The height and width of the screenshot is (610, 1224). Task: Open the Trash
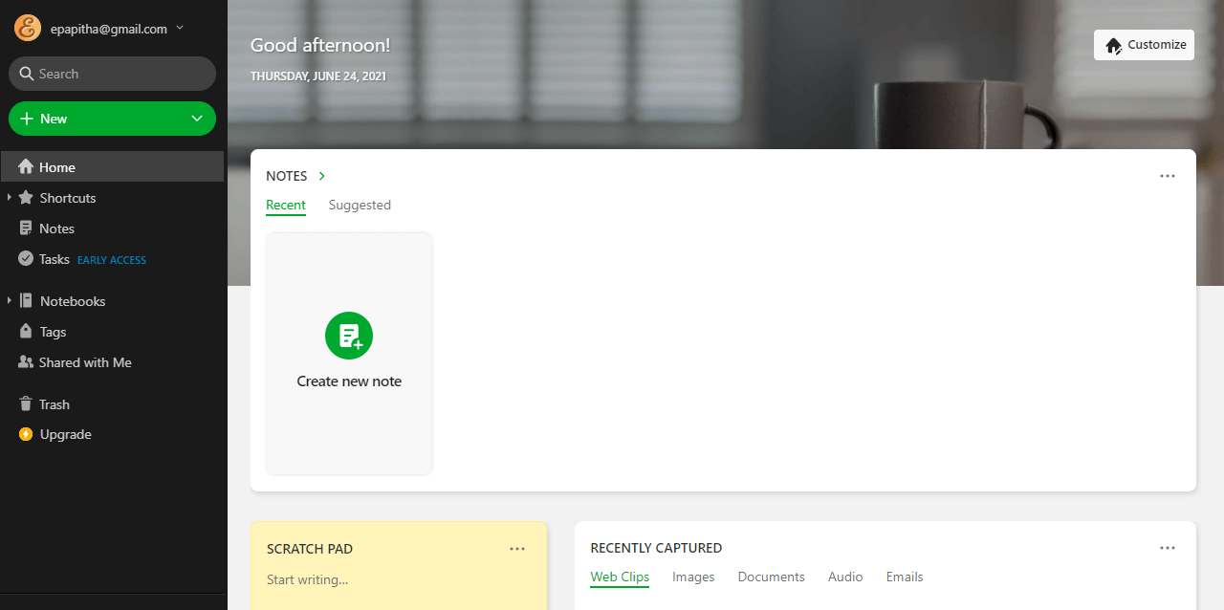pos(55,403)
